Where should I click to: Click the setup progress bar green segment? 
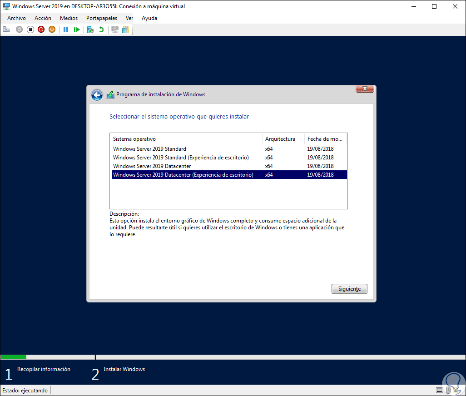pyautogui.click(x=14, y=357)
